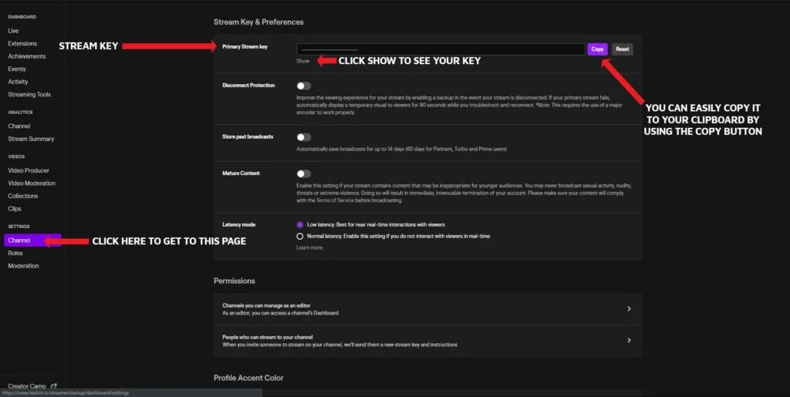The image size is (790, 397).
Task: Open Roles settings page
Action: pyautogui.click(x=15, y=253)
